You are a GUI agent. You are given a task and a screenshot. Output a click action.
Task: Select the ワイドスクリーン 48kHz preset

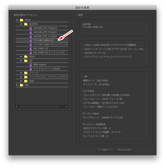pos(47,69)
